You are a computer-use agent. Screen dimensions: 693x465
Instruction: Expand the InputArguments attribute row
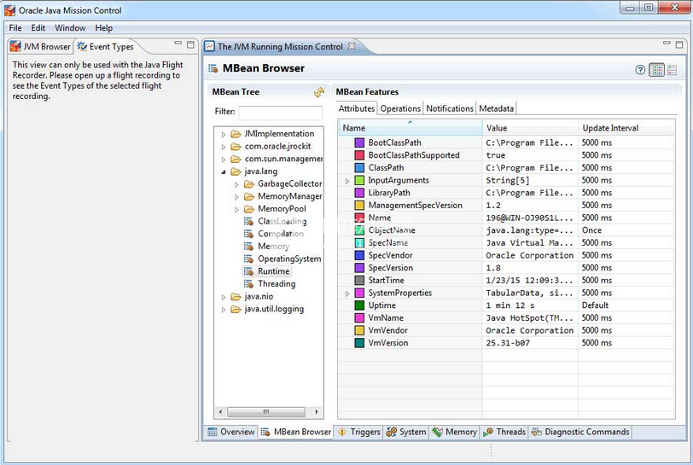pyautogui.click(x=347, y=181)
